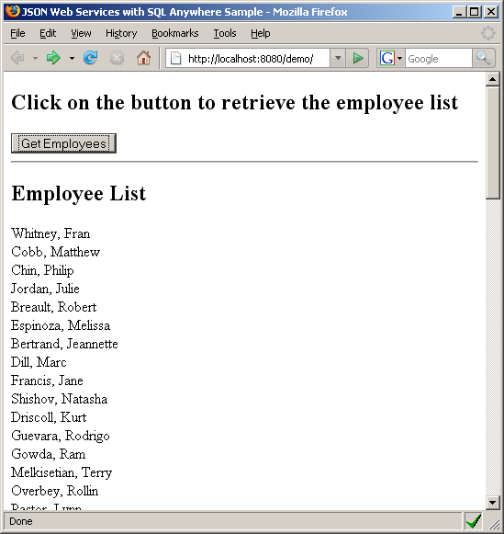Open the History menu
The height and width of the screenshot is (534, 504).
click(121, 33)
